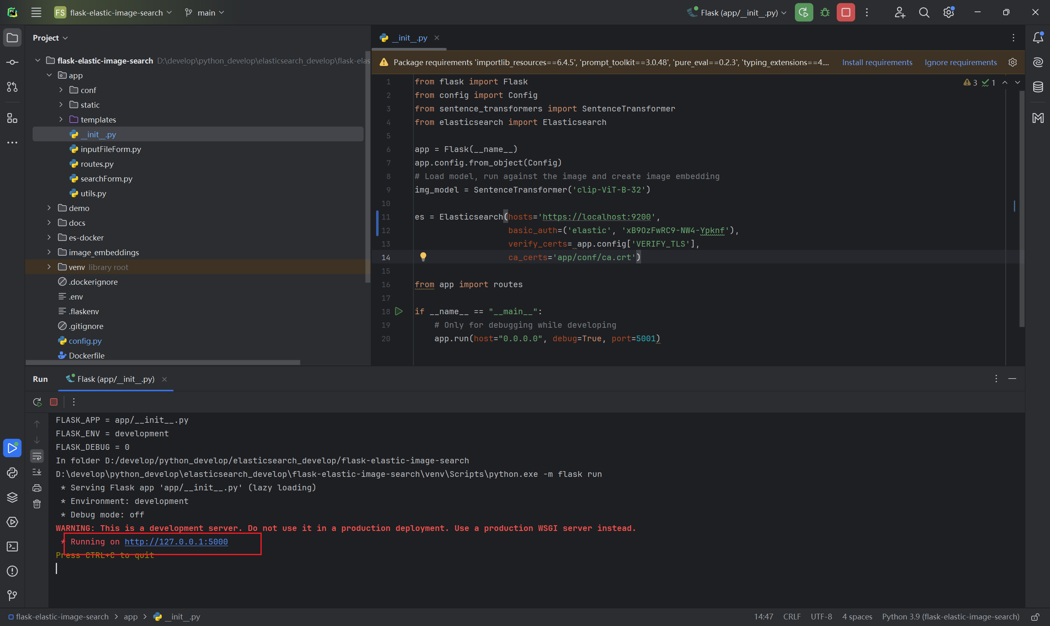This screenshot has height=626, width=1050.
Task: Select the Flask (app/_init_.py) run tab
Action: 115,379
